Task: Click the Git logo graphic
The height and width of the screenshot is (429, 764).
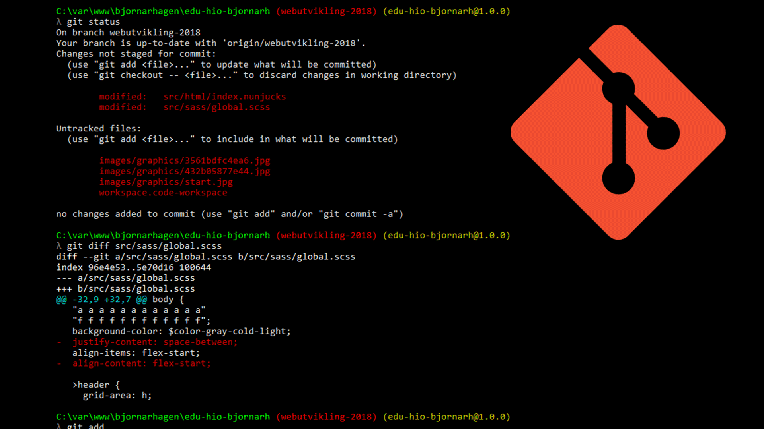Action: tap(618, 132)
